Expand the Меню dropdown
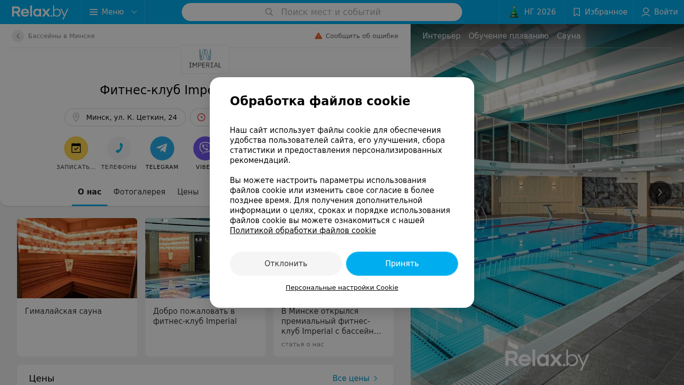This screenshot has height=385, width=684. pos(113,12)
